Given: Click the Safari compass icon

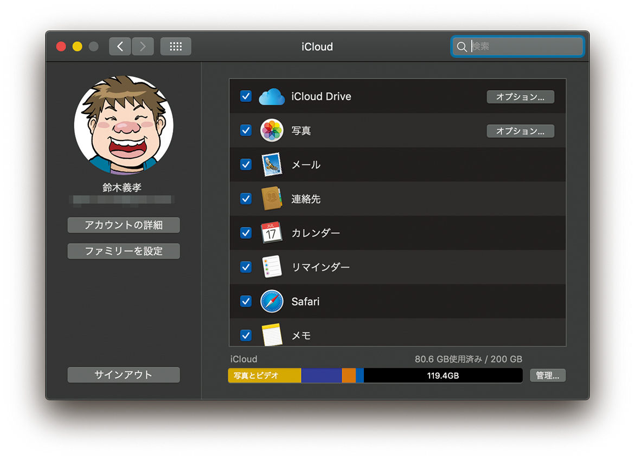Looking at the screenshot, I should click(x=272, y=301).
